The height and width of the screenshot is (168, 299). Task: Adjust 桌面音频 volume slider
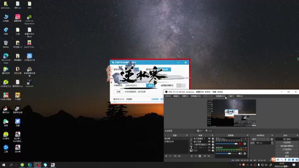tap(227, 153)
